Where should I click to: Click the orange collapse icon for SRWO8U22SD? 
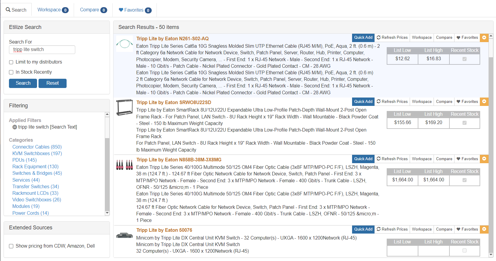[484, 101]
